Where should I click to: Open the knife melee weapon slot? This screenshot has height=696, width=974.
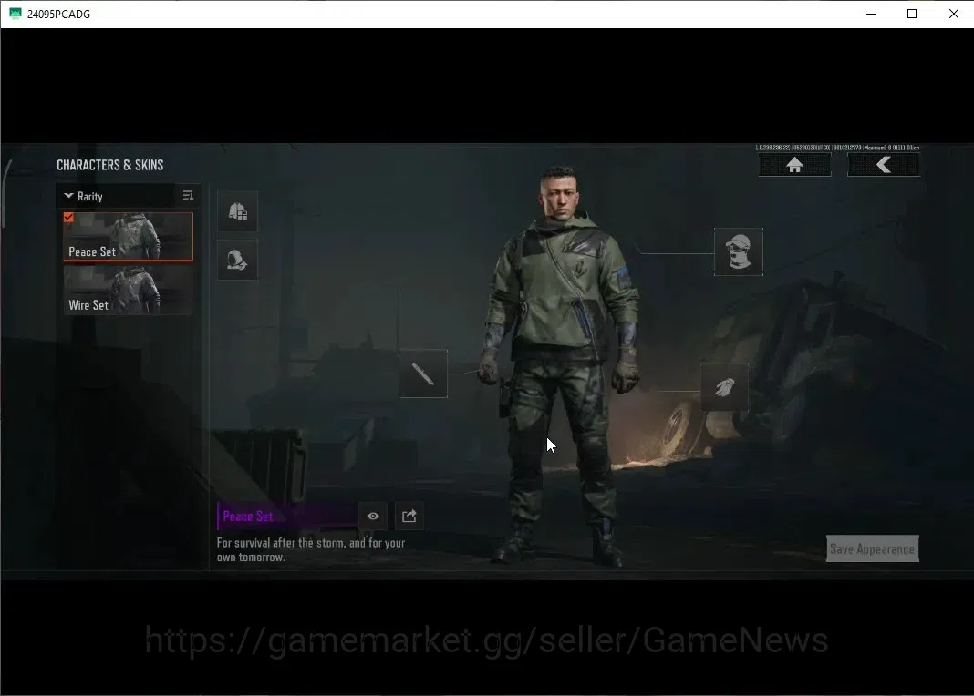pyautogui.click(x=422, y=374)
